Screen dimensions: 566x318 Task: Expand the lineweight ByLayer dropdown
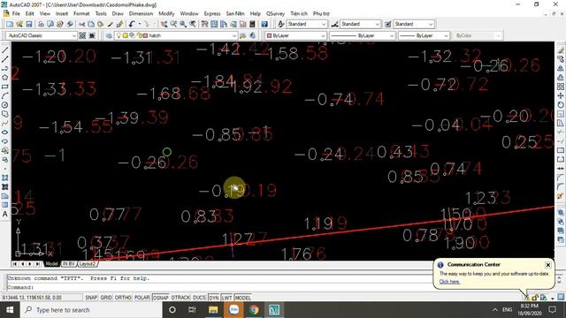coord(446,35)
